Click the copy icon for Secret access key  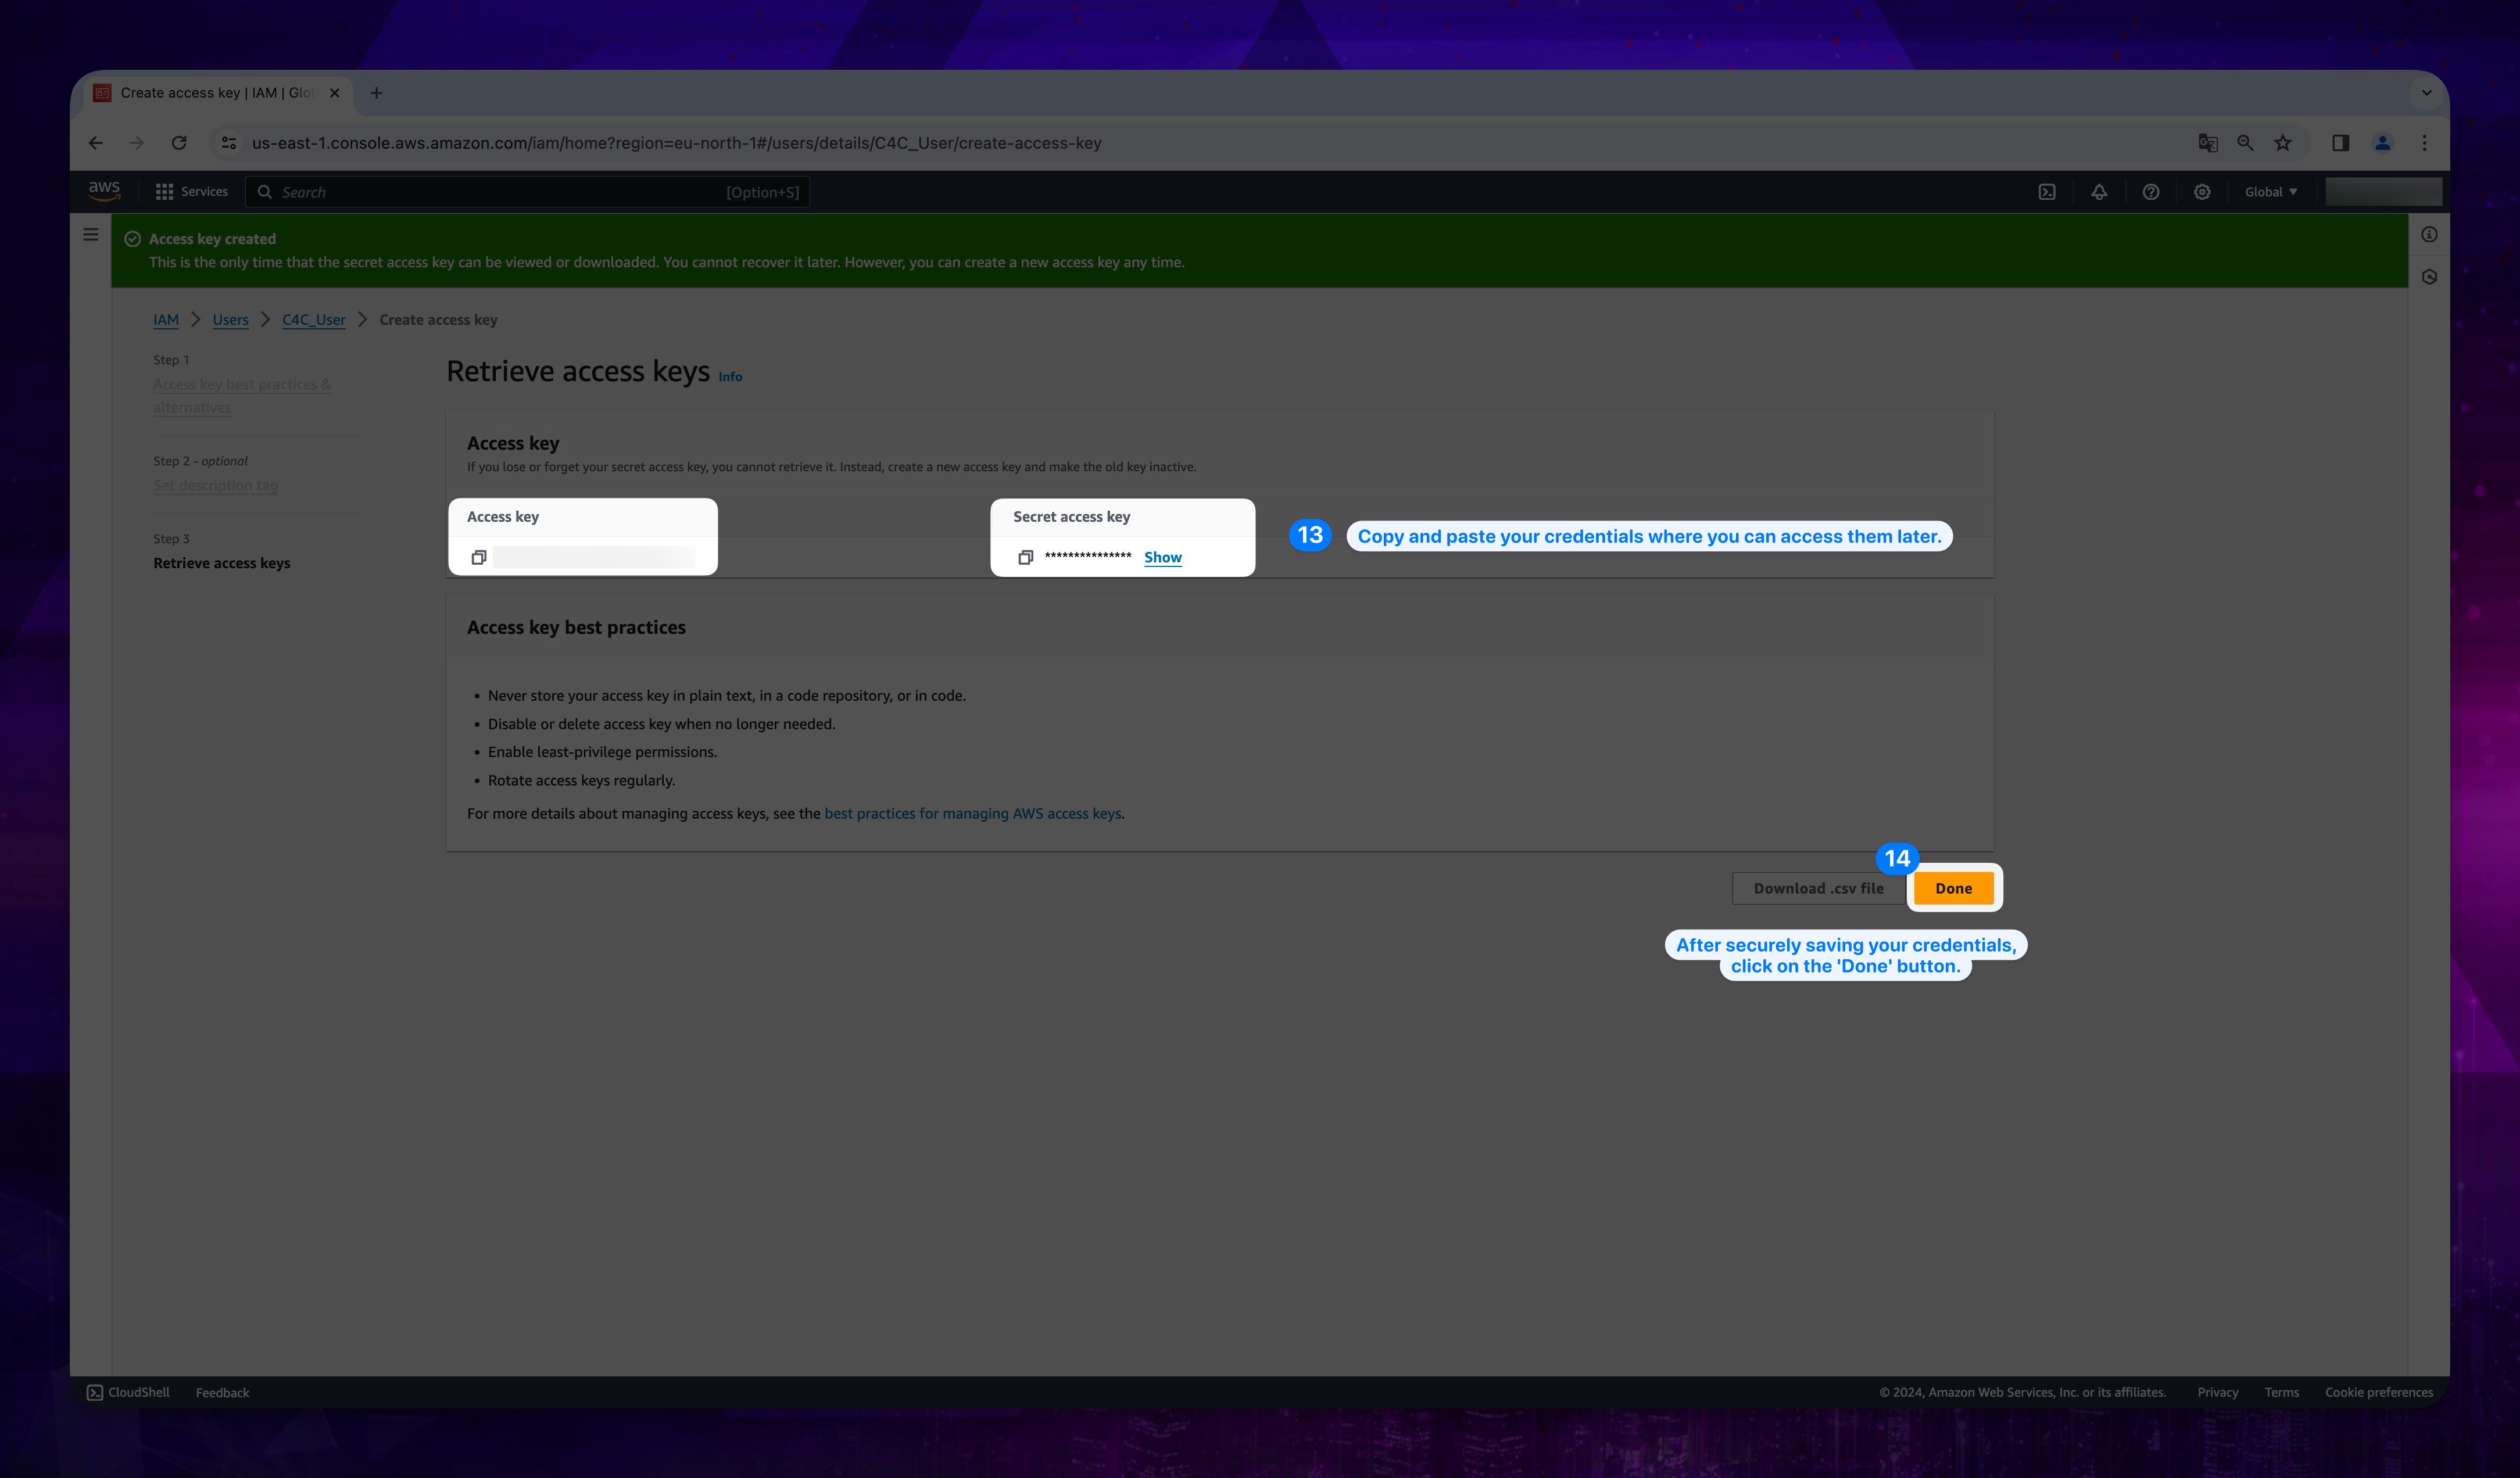point(1026,556)
